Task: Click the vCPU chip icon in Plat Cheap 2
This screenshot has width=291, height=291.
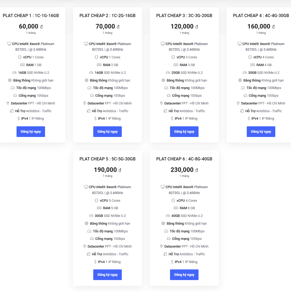Action: 96,57
